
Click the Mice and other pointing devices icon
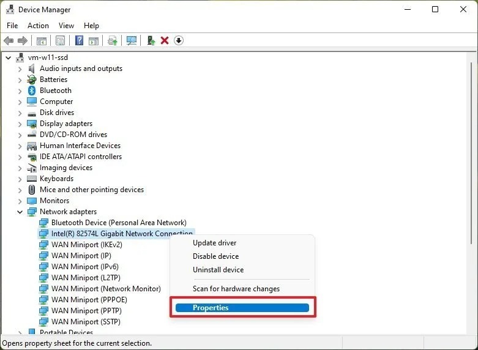coord(32,190)
